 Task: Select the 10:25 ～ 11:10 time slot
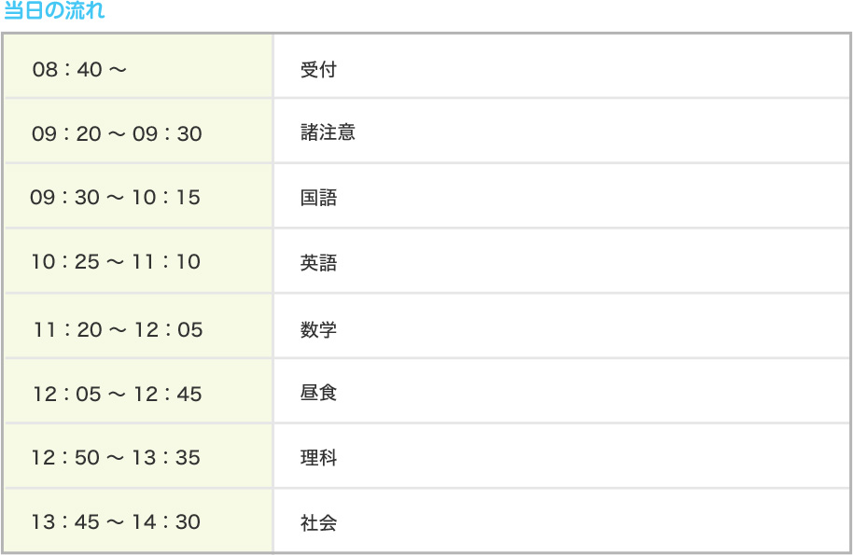[x=116, y=262]
